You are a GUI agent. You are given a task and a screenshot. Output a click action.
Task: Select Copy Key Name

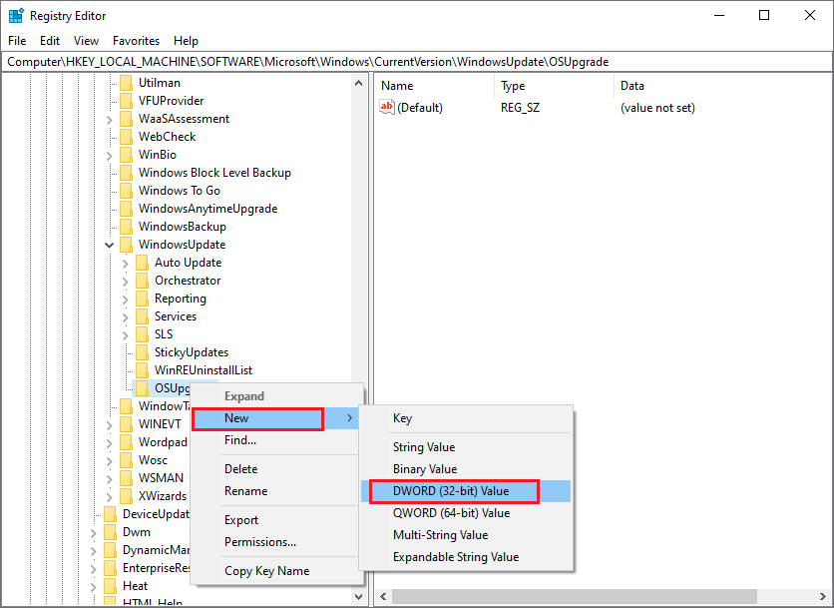[x=275, y=571]
